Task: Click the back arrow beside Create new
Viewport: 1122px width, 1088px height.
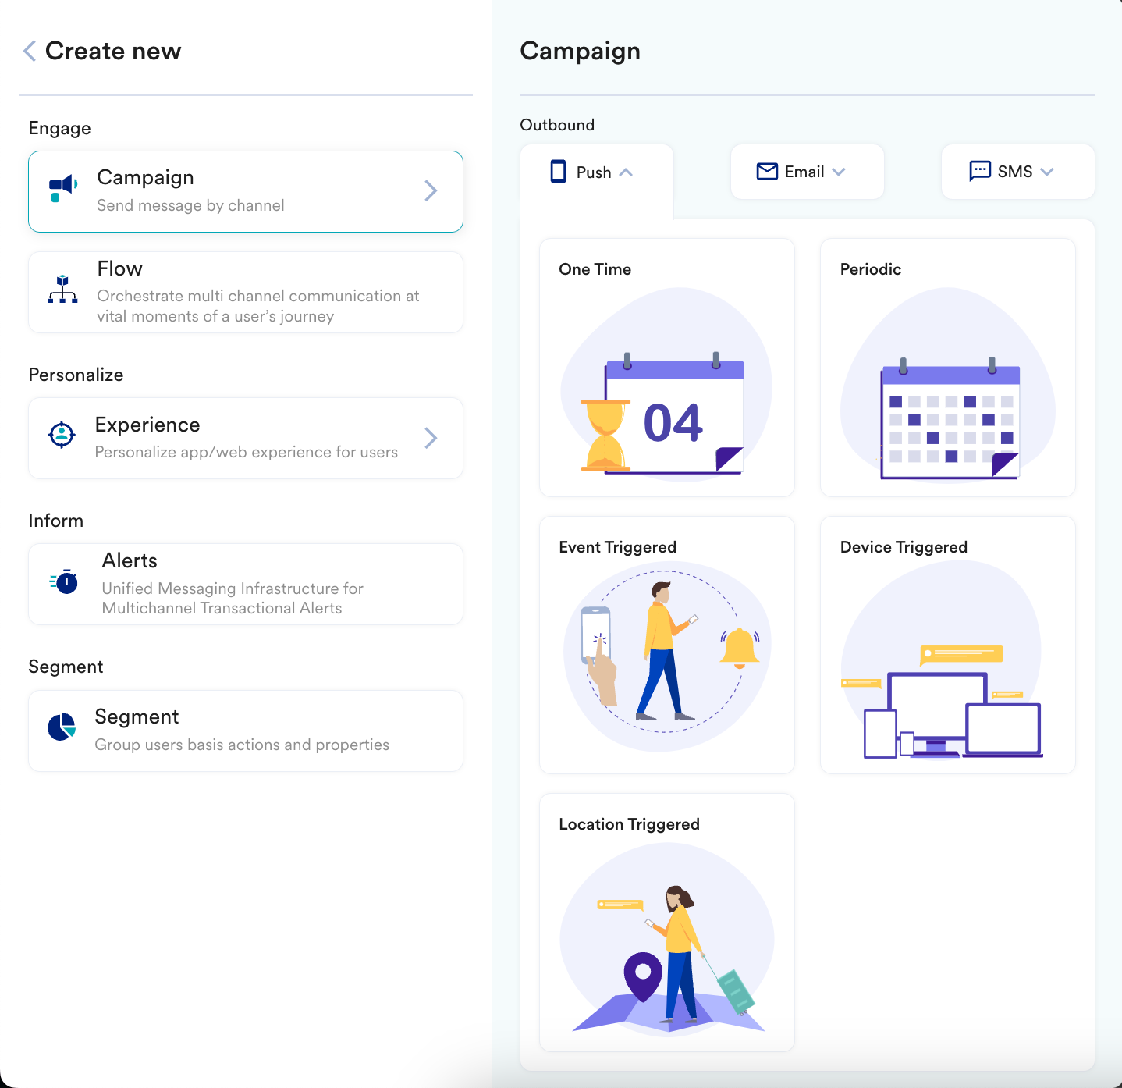Action: [x=30, y=52]
